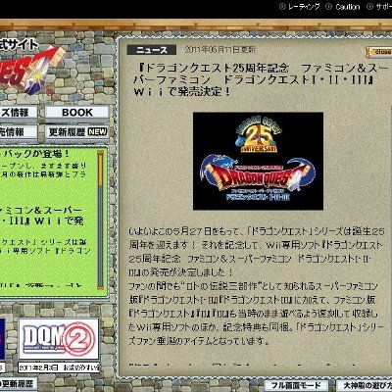Viewport: 392px width, 392px height.
Task: Open 更新履歴 NEW menu button
Action: click(x=77, y=132)
